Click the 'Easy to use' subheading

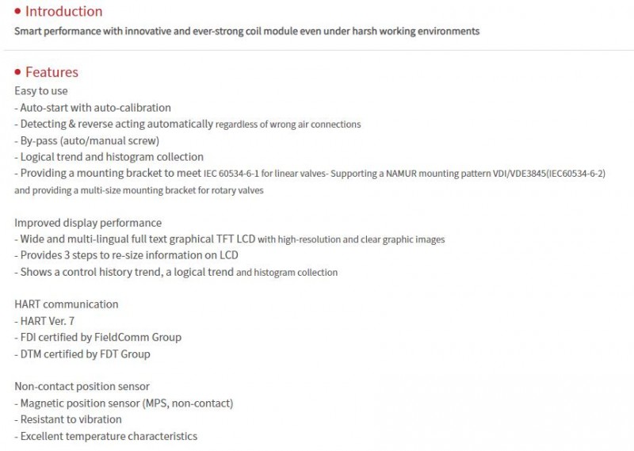click(x=41, y=91)
